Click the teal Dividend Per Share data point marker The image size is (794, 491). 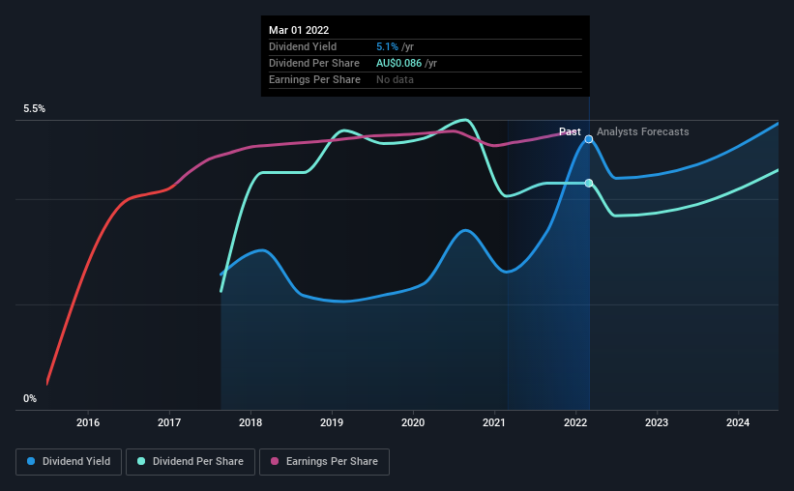click(x=588, y=184)
